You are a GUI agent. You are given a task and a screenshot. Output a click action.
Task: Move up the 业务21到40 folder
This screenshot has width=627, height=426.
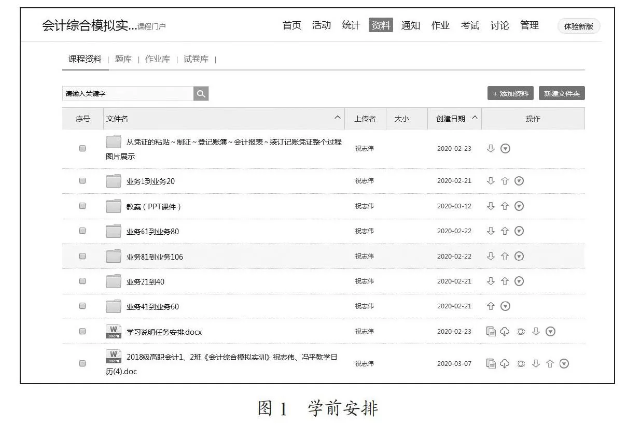click(x=505, y=281)
